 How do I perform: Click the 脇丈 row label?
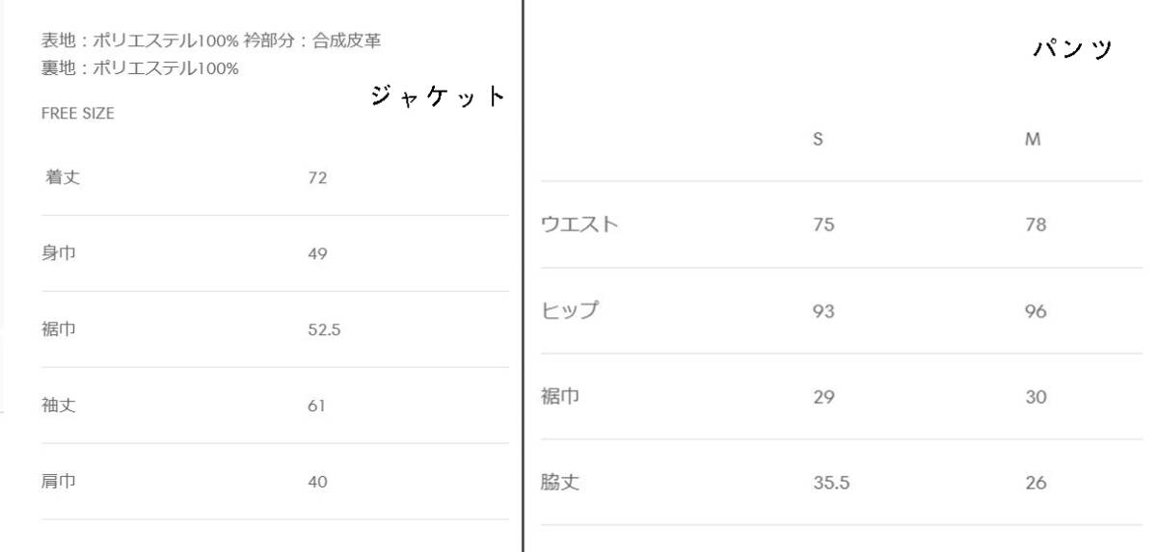click(x=560, y=483)
